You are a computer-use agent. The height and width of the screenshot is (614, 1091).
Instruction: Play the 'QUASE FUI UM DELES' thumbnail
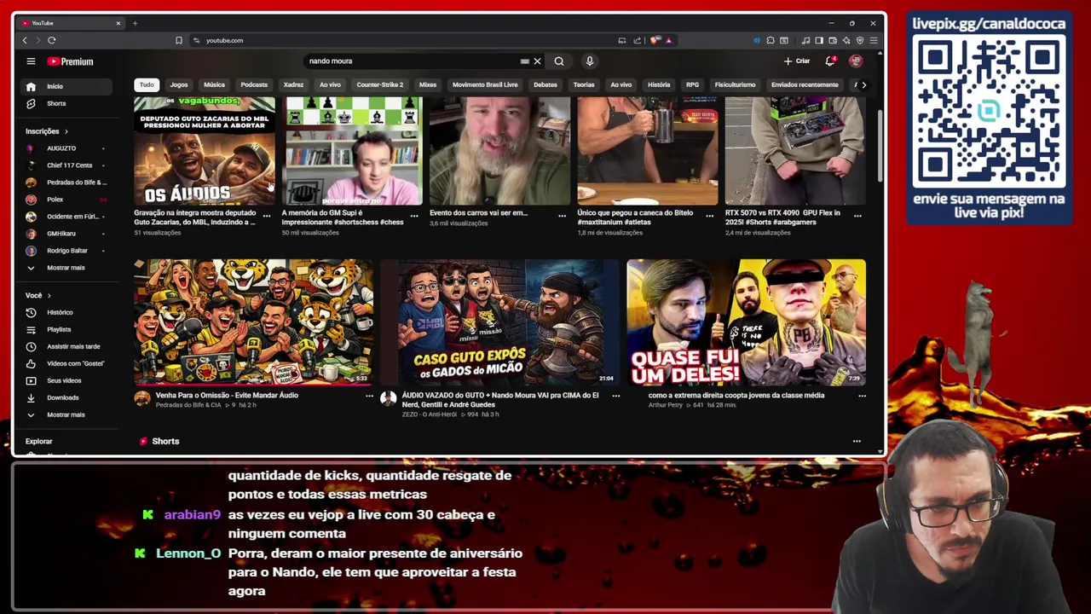(x=746, y=322)
